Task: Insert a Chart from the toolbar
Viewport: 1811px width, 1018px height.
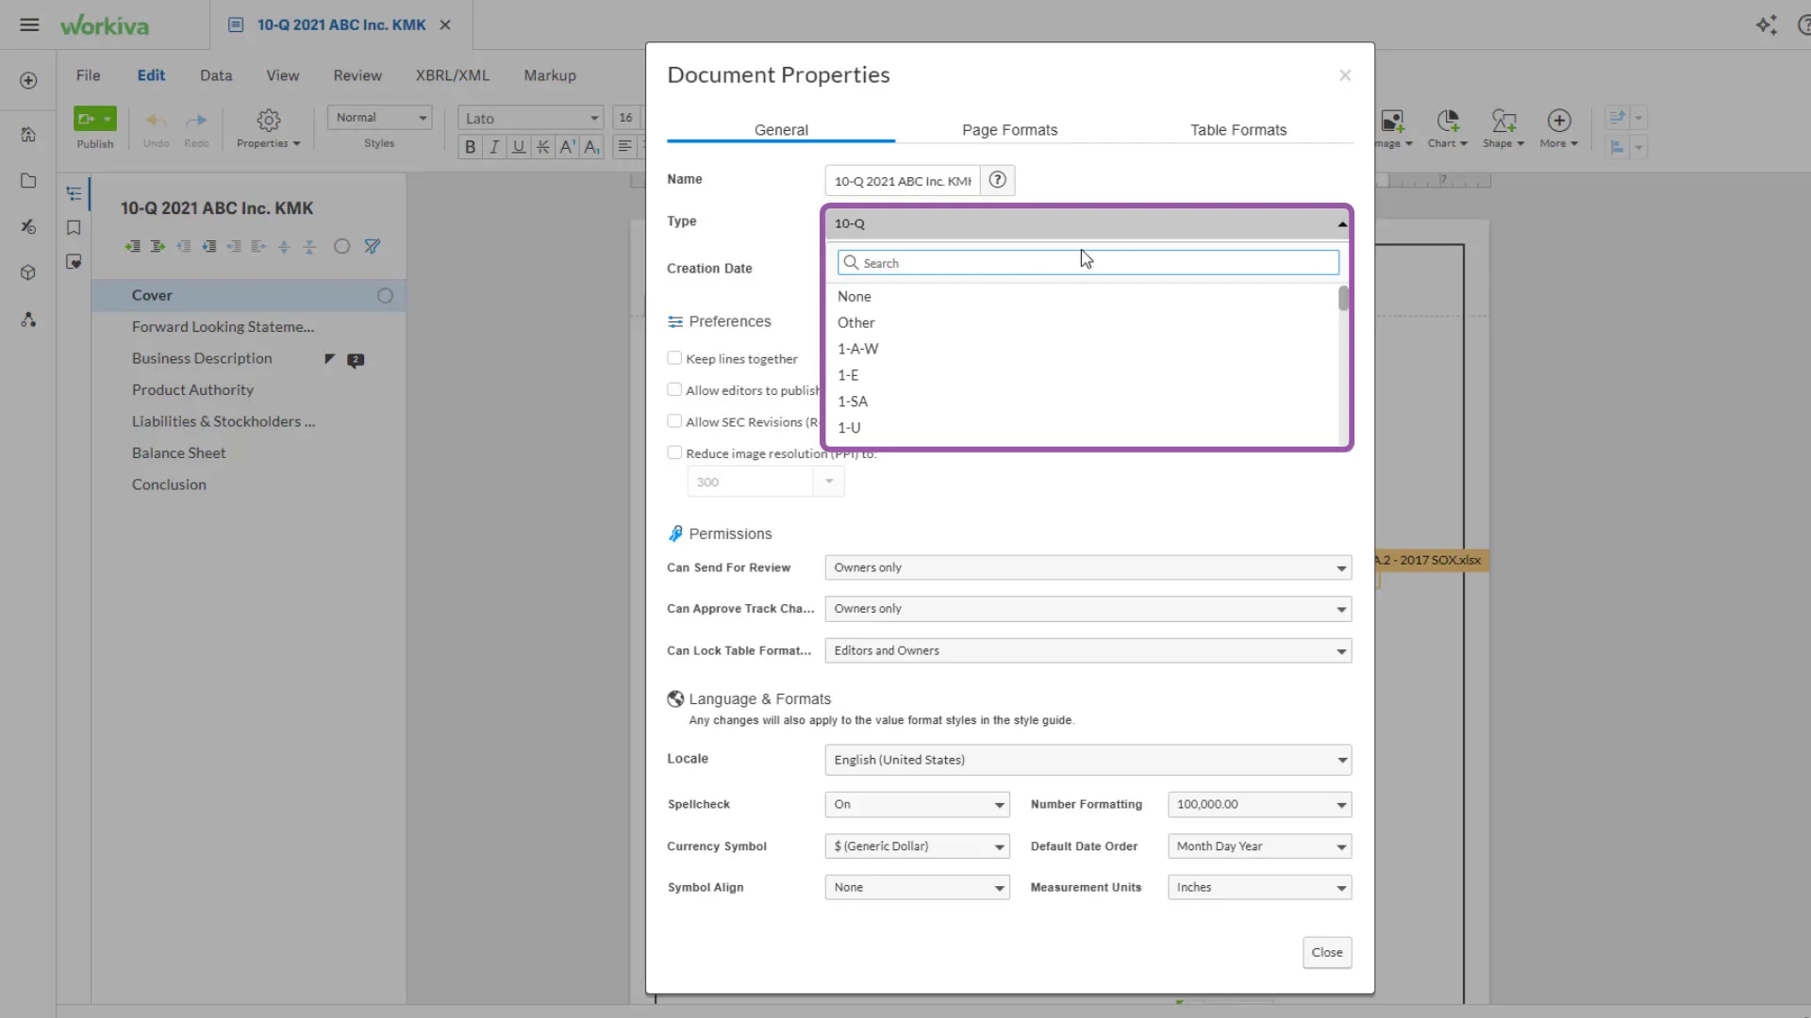Action: tap(1448, 127)
